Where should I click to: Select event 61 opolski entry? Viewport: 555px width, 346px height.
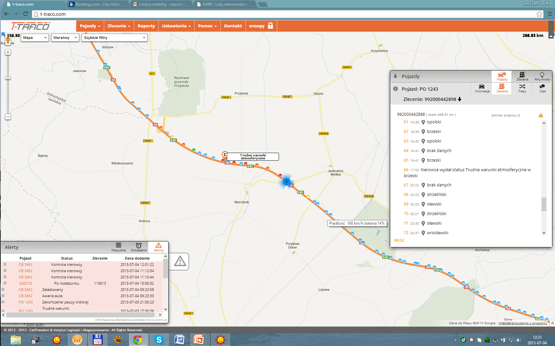coord(422,122)
